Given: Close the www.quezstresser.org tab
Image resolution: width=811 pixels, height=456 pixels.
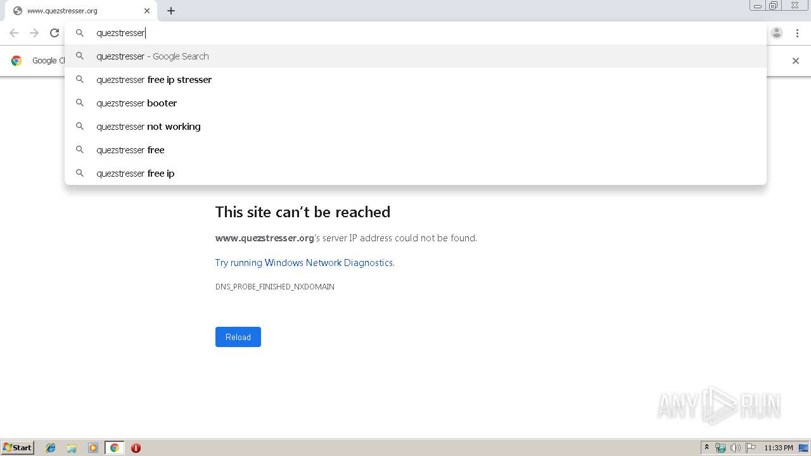Looking at the screenshot, I should (x=147, y=11).
